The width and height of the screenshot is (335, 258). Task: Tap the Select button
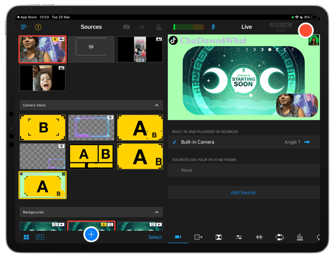(155, 237)
